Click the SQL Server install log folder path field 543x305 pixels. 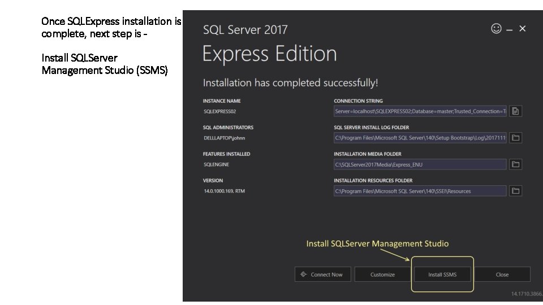point(420,138)
